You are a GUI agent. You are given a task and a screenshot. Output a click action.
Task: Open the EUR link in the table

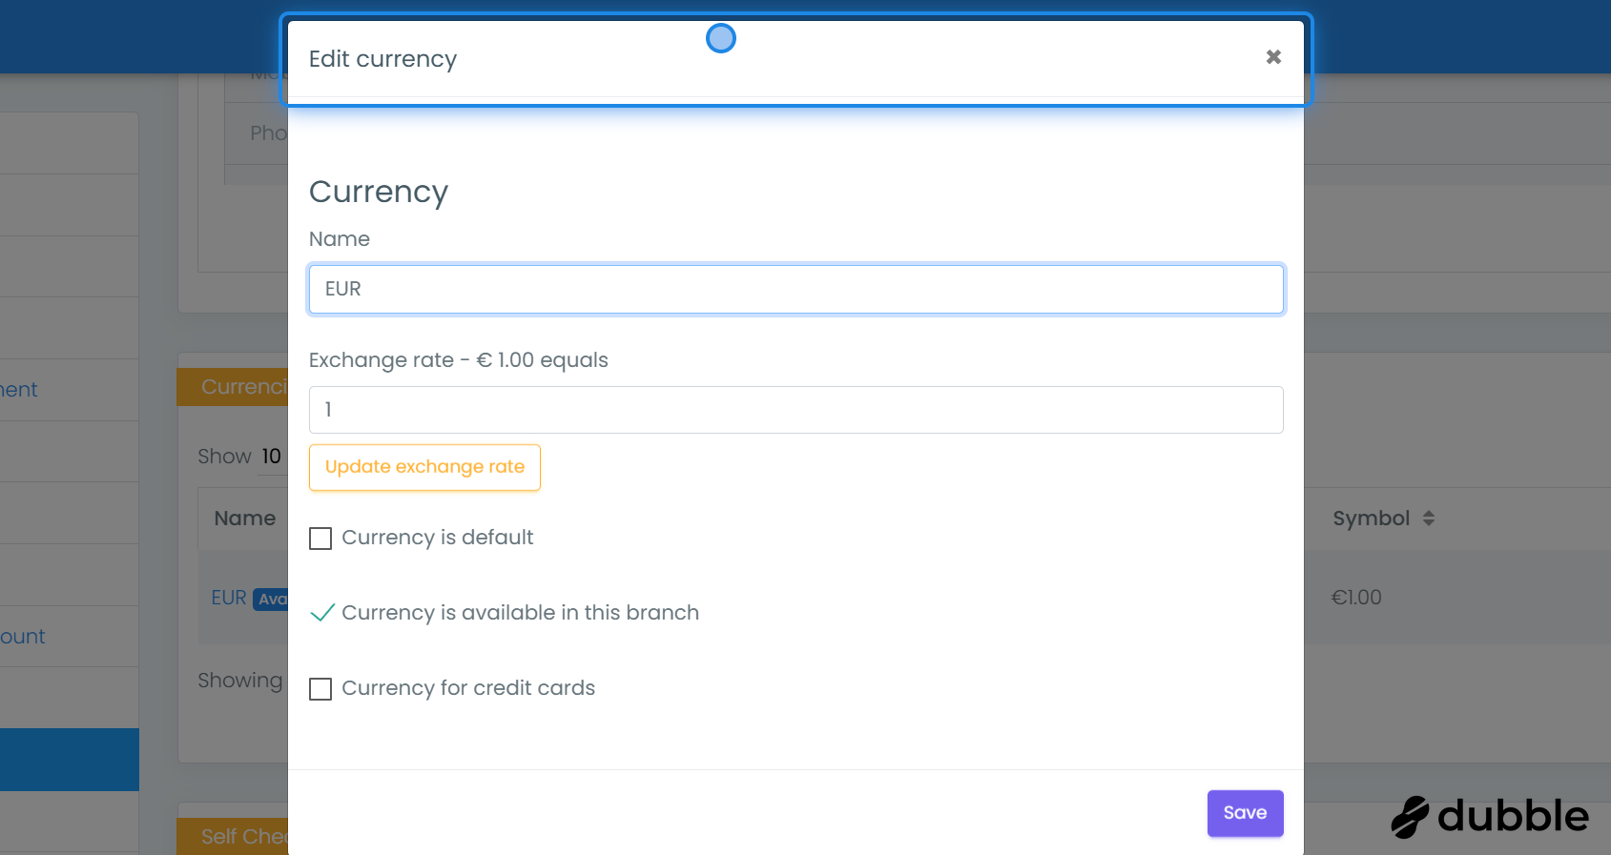[229, 598]
